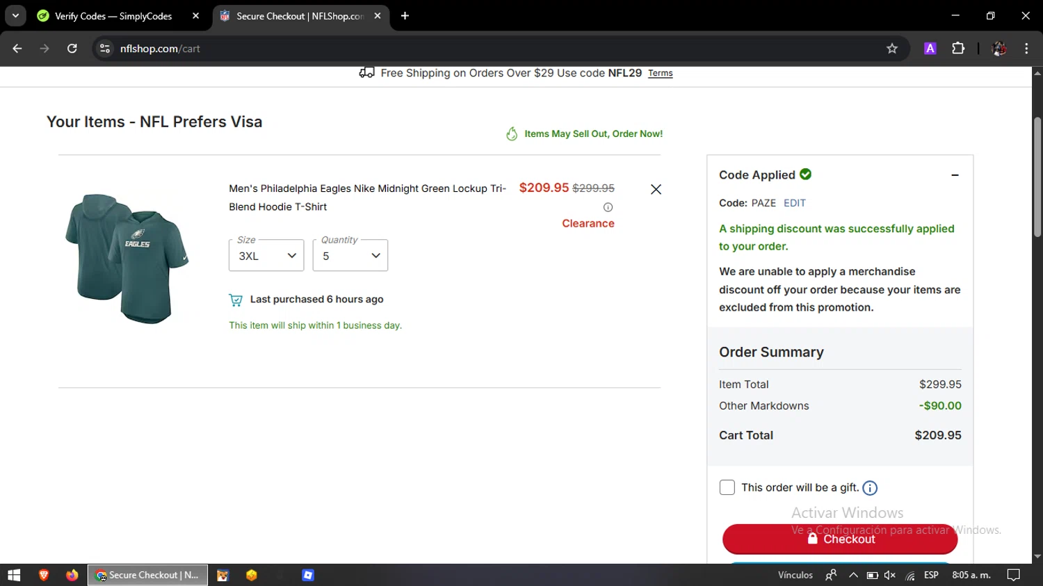
Task: Go forward in browser history
Action: [45, 49]
